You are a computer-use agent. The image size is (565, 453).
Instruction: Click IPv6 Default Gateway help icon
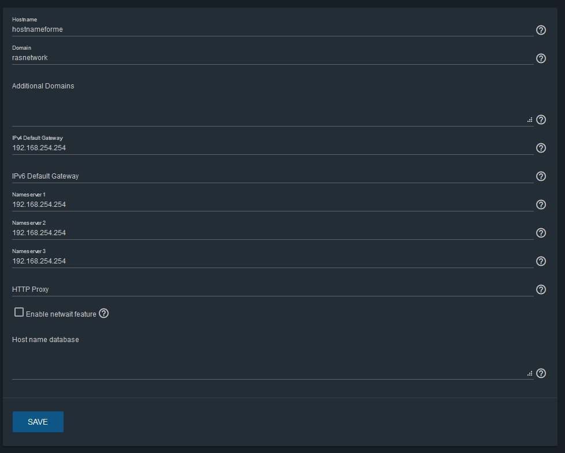pos(541,176)
